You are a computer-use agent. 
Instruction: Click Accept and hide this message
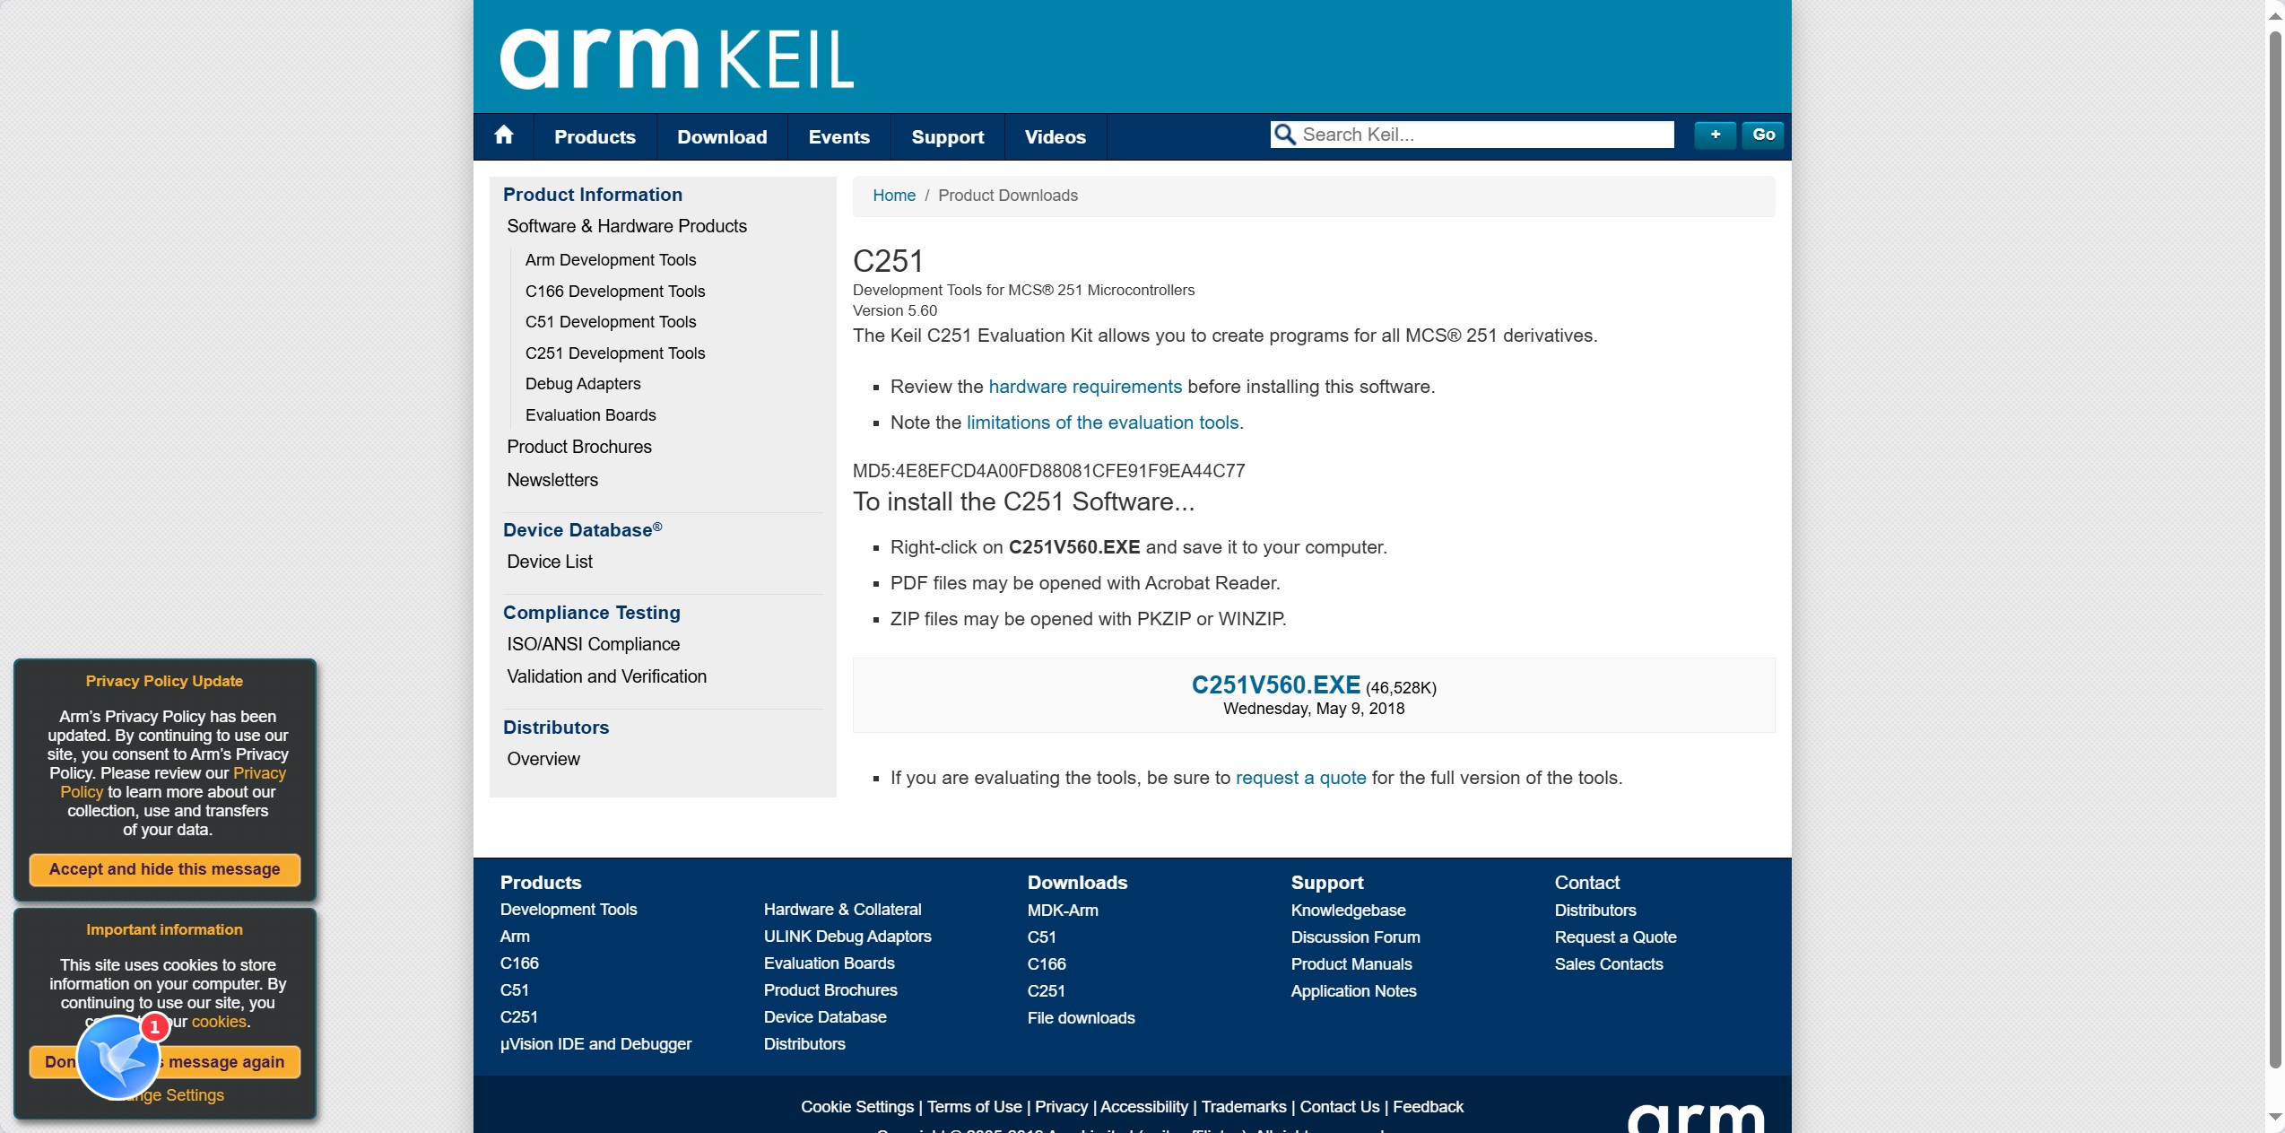tap(165, 869)
